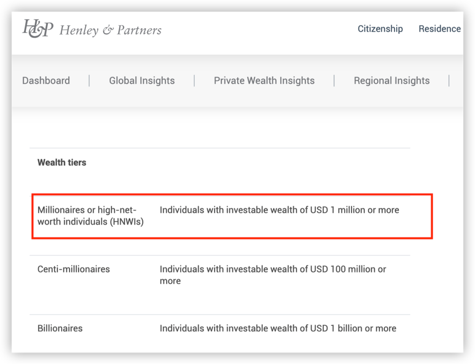This screenshot has height=364, width=475.
Task: Click the H&P monogram logo icon
Action: click(38, 29)
